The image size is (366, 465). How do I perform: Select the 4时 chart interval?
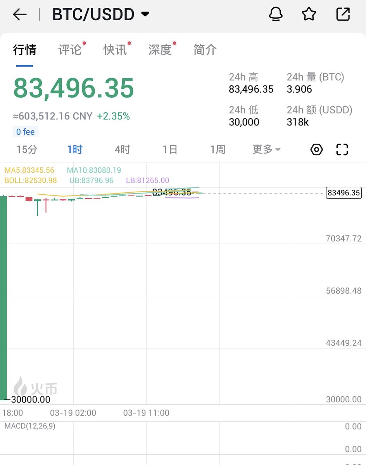(x=123, y=149)
